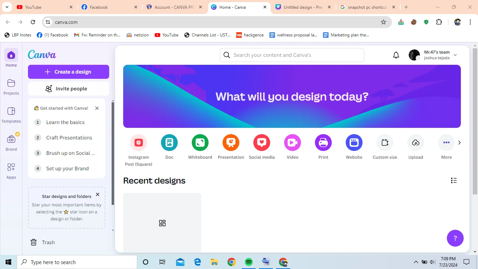
Task: Click the Upload icon
Action: (416, 143)
